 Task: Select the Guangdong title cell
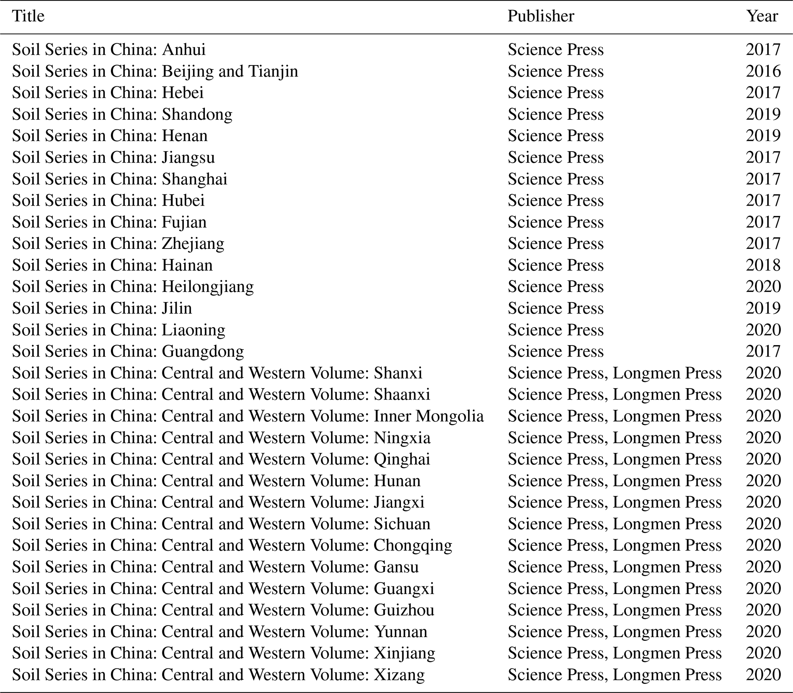point(128,352)
